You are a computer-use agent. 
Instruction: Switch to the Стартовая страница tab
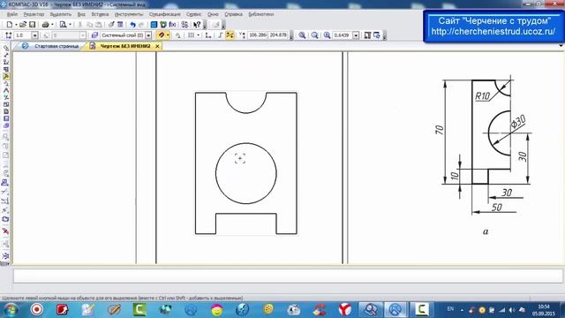pyautogui.click(x=50, y=46)
